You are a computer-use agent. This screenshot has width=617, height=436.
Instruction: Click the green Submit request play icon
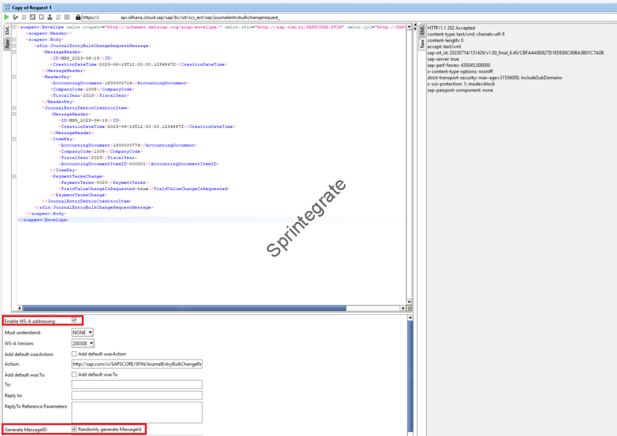coord(7,17)
